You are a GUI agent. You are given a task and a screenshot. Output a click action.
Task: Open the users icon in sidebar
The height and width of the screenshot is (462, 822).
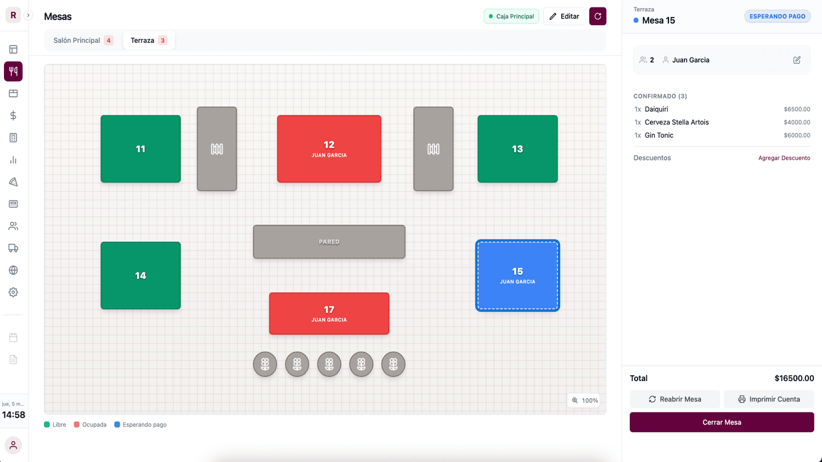[x=13, y=226]
